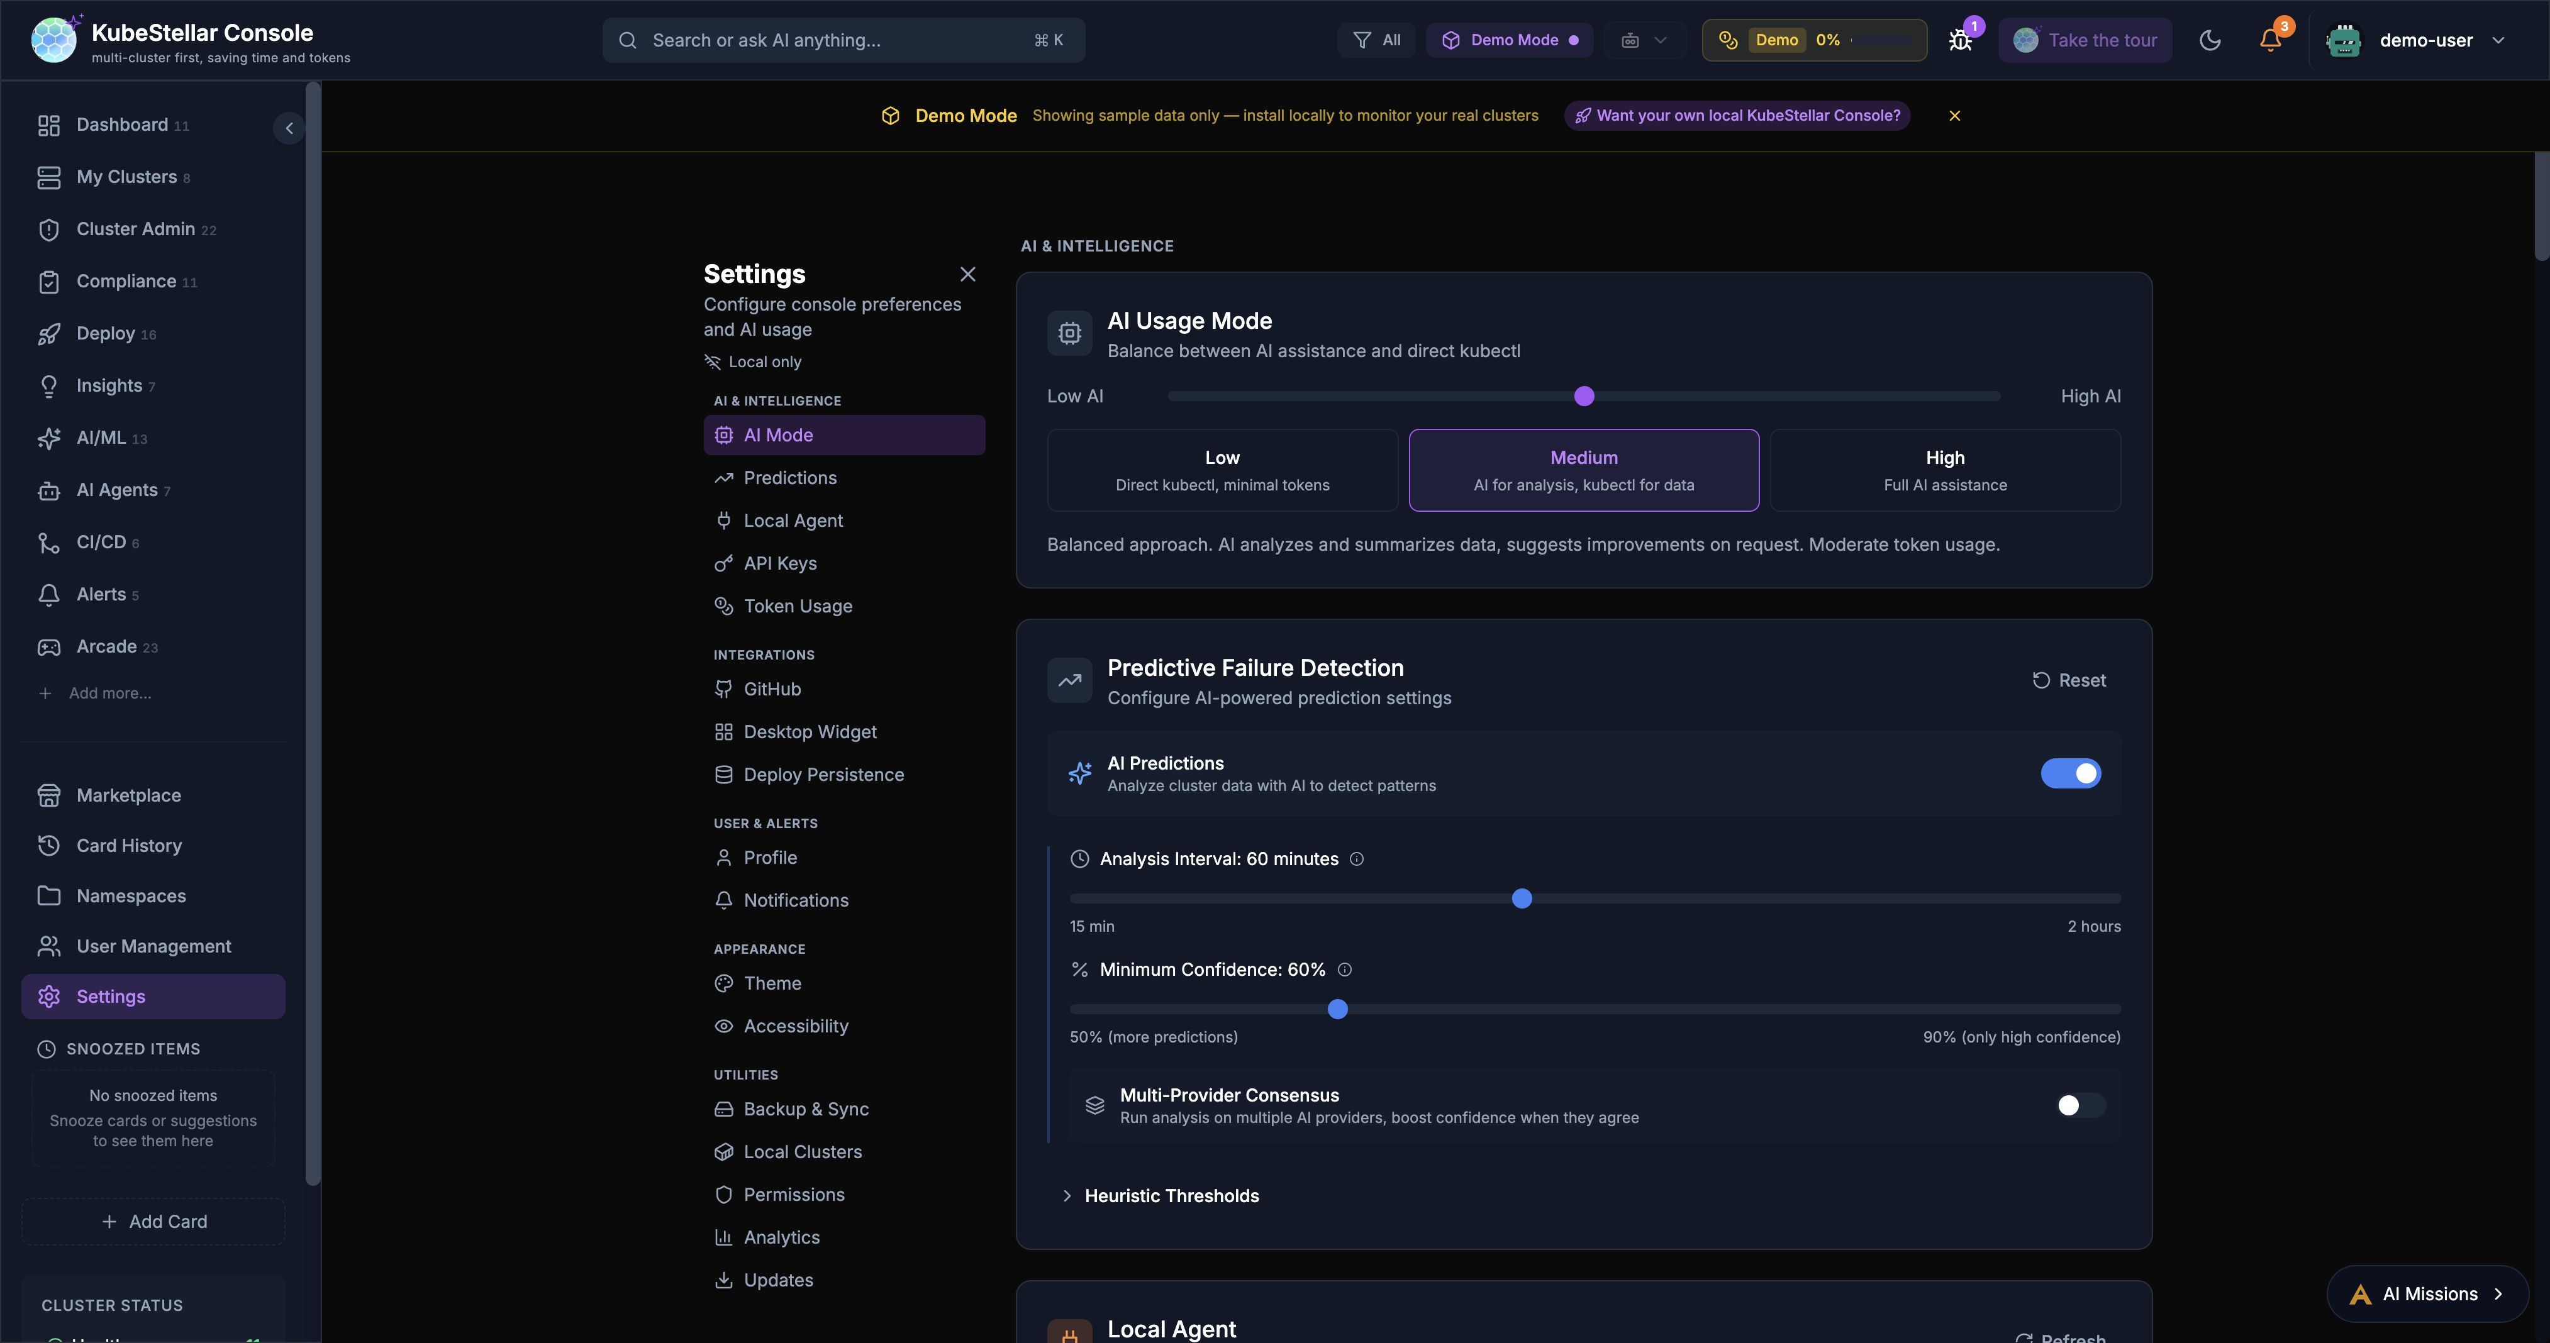Switch theme with the moon icon
Screen dimensions: 2550x1343
point(2210,41)
